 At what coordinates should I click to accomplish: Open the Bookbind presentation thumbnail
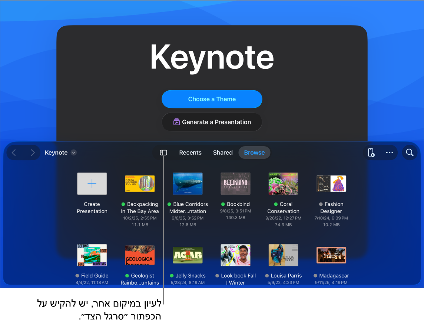235,184
